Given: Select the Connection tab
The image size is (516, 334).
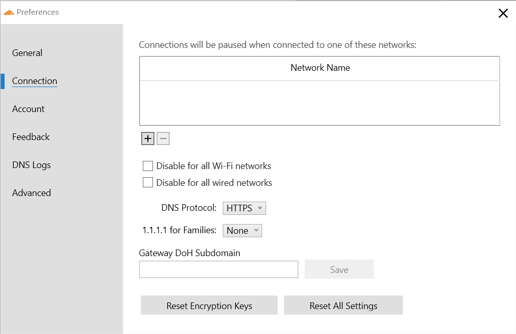Looking at the screenshot, I should pos(35,81).
